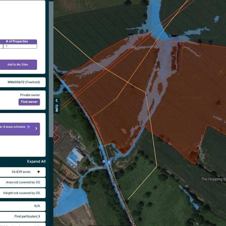Click the Find owner button
226x226 pixels.
coord(29,102)
